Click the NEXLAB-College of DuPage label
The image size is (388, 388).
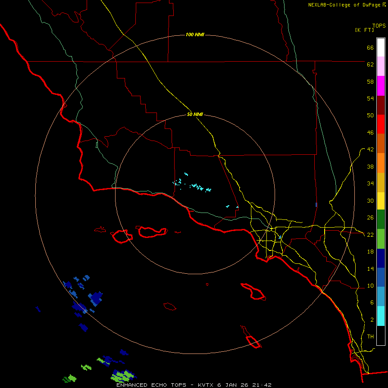[x=344, y=5]
